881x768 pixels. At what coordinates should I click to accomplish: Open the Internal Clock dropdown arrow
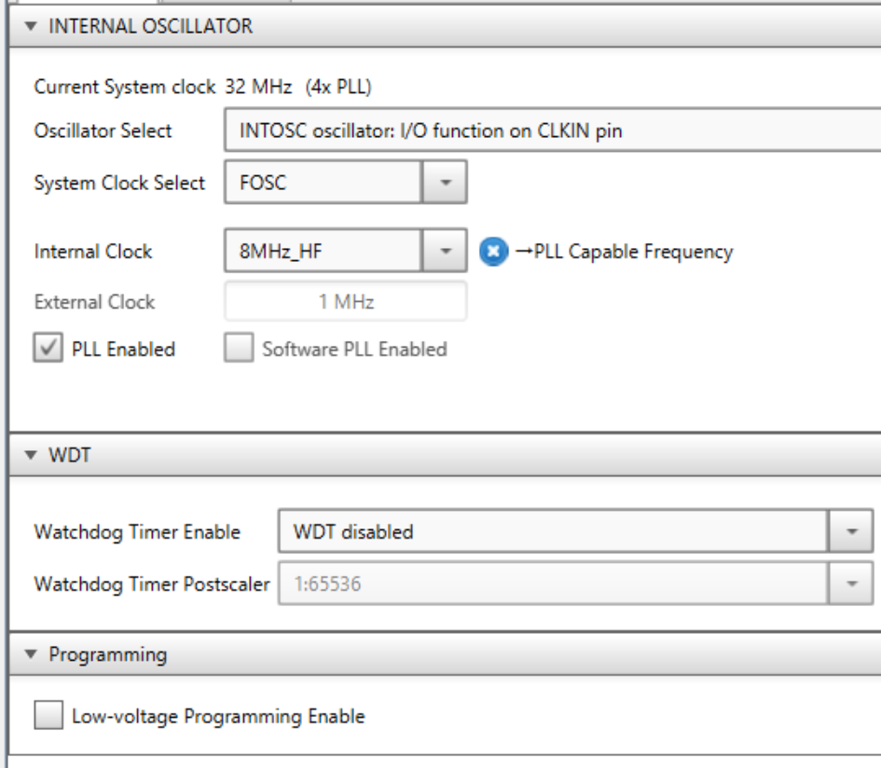[x=445, y=251]
